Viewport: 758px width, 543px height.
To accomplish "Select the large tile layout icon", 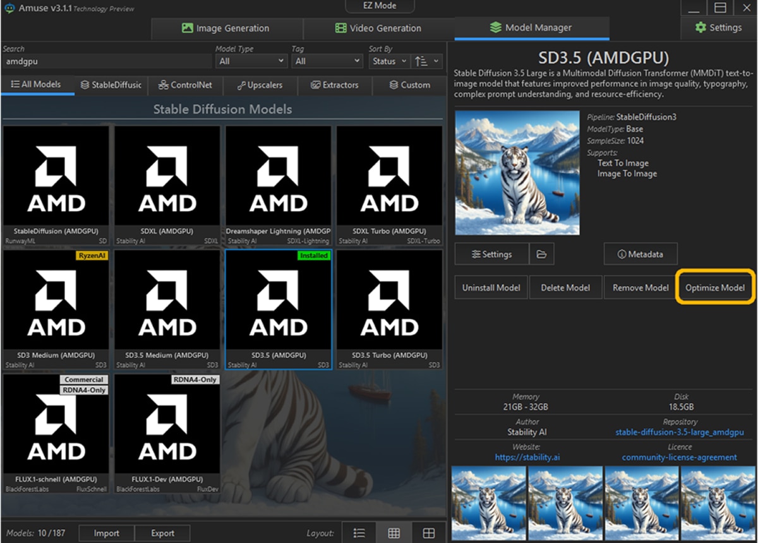I will [429, 533].
